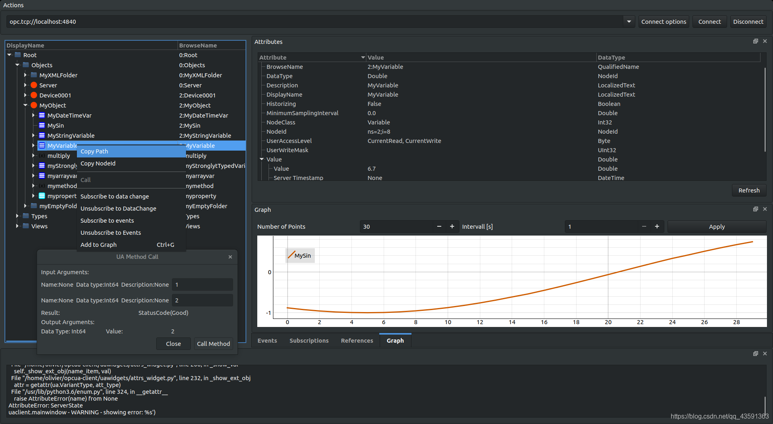Collapse the Value attribute row
This screenshot has height=424, width=773.
tap(262, 159)
